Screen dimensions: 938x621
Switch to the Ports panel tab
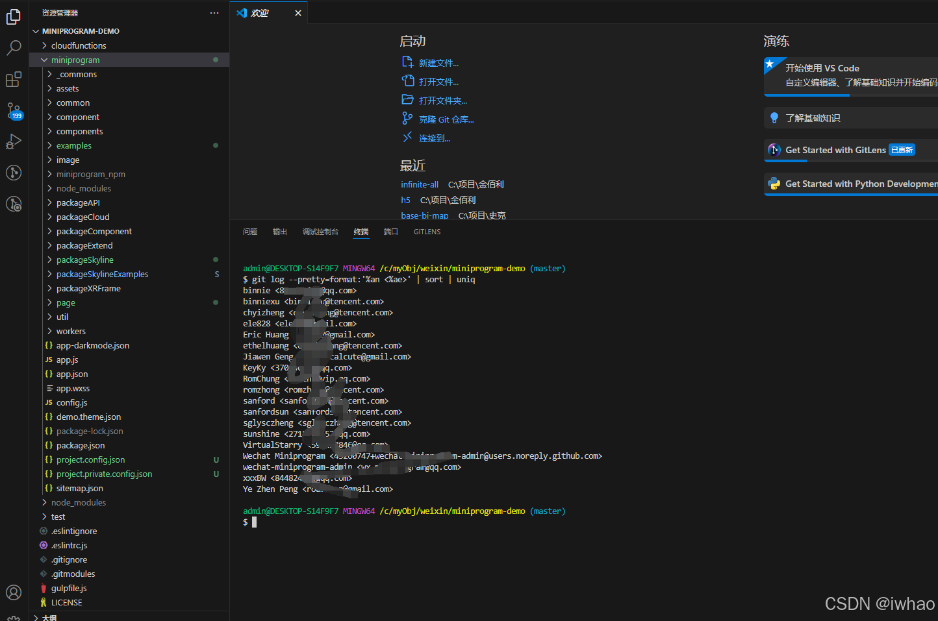(x=391, y=232)
